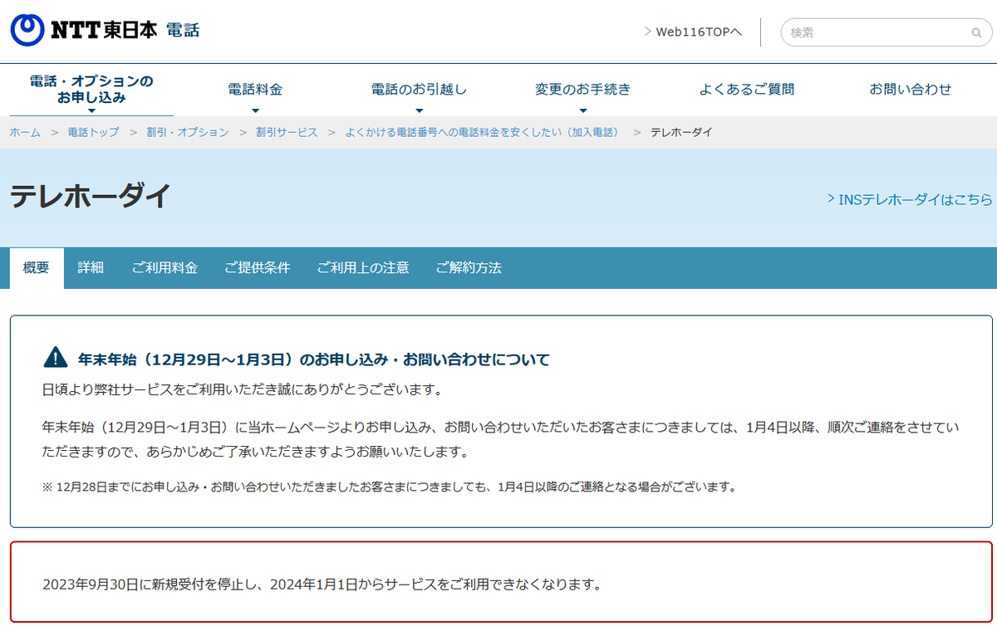Click the ※ 12月28日までに footnote text
Screen dimensions: 997x626
click(390, 487)
